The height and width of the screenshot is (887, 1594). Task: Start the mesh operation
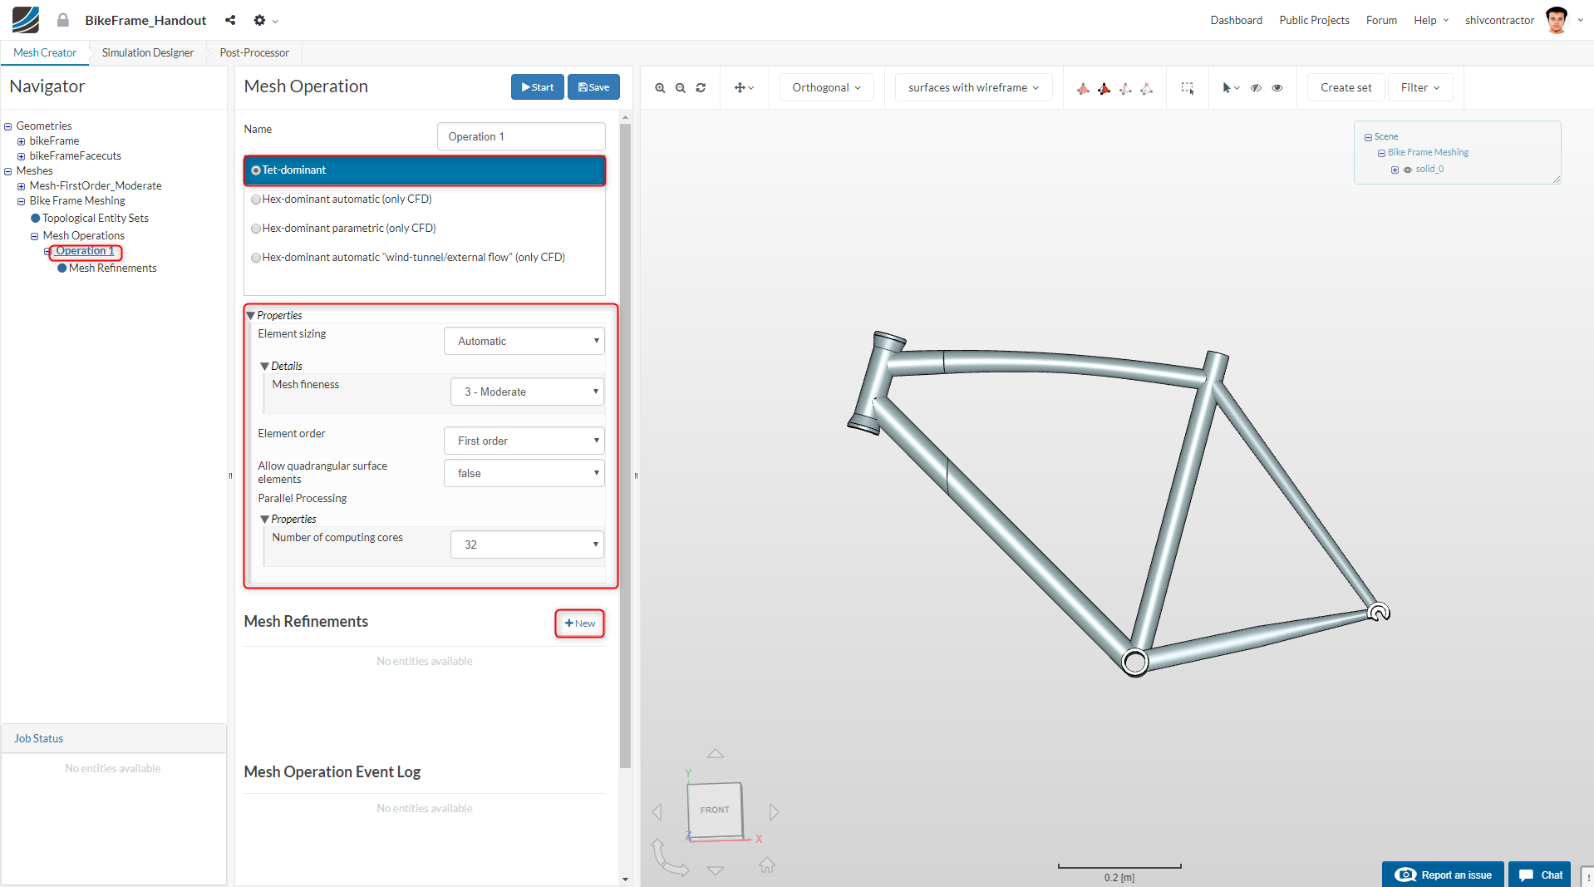(537, 87)
